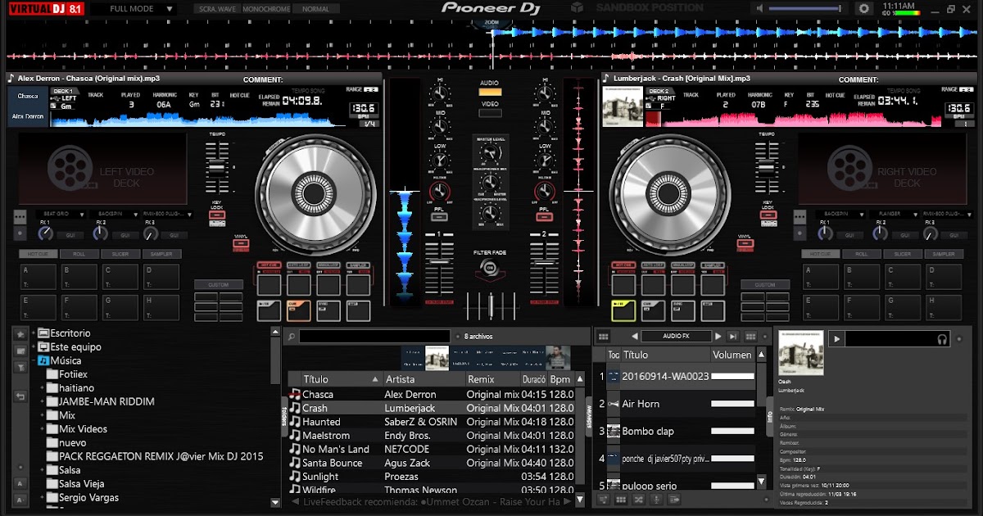
Task: Click right deck FX 2 GUI button
Action: coord(907,235)
